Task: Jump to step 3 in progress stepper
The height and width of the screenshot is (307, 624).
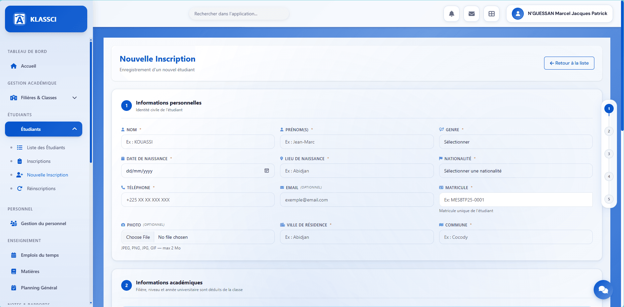Action: 609,154
